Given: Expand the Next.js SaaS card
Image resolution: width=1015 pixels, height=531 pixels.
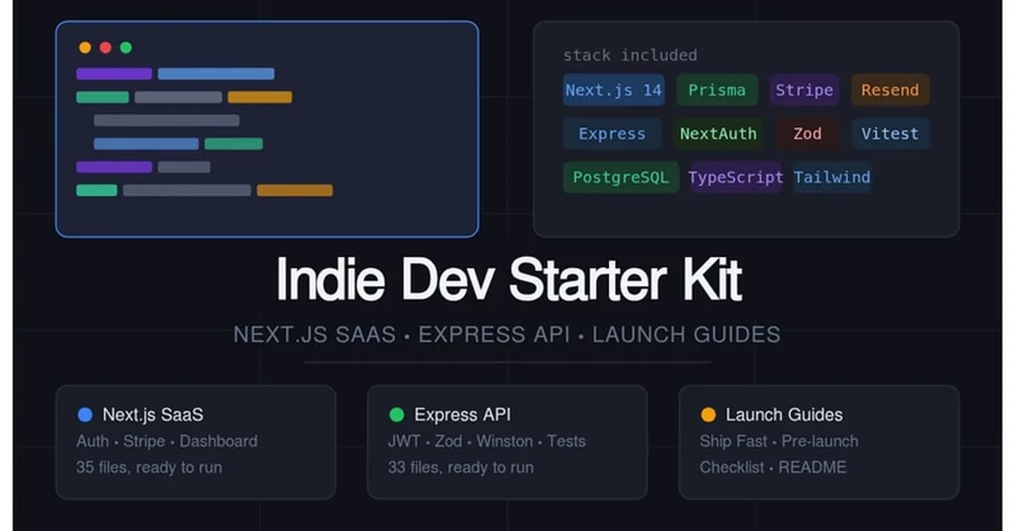Looking at the screenshot, I should coord(195,441).
